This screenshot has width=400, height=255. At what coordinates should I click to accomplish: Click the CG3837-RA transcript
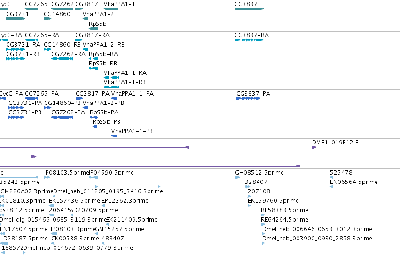click(x=249, y=40)
